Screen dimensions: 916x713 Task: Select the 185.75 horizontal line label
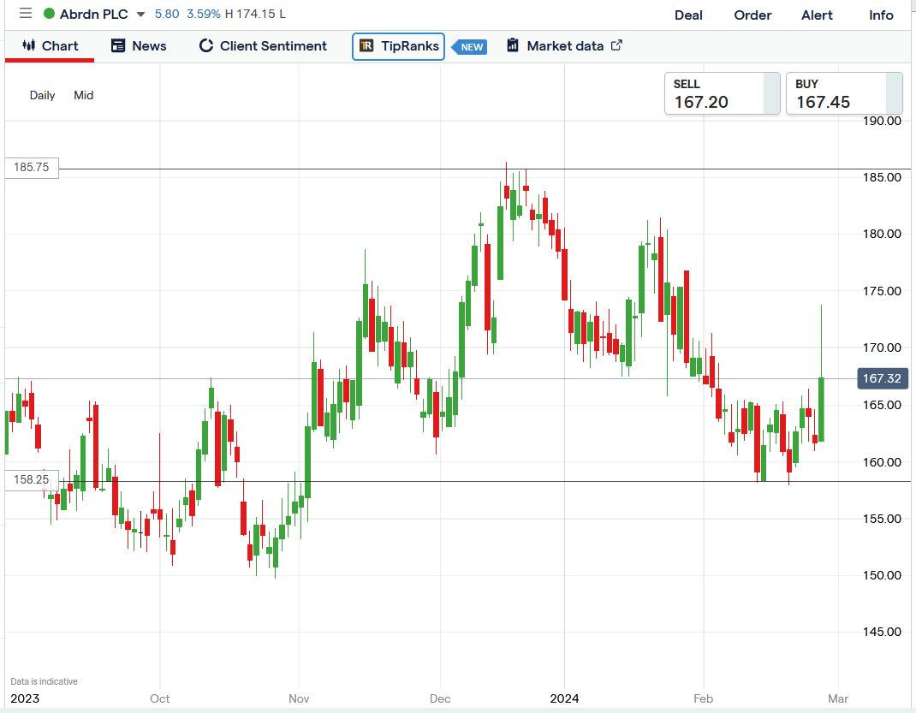tap(32, 167)
